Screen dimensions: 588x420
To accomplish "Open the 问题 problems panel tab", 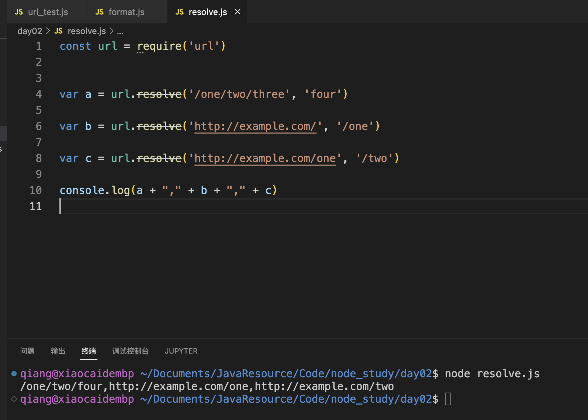I will (27, 351).
